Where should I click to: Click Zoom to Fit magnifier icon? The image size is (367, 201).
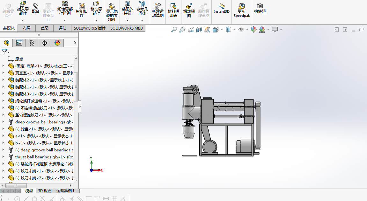click(174, 30)
